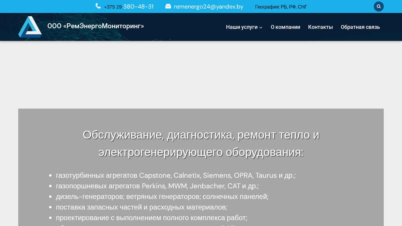402x226 pixels.
Task: Select проектирование с выполнением list item
Action: click(152, 218)
